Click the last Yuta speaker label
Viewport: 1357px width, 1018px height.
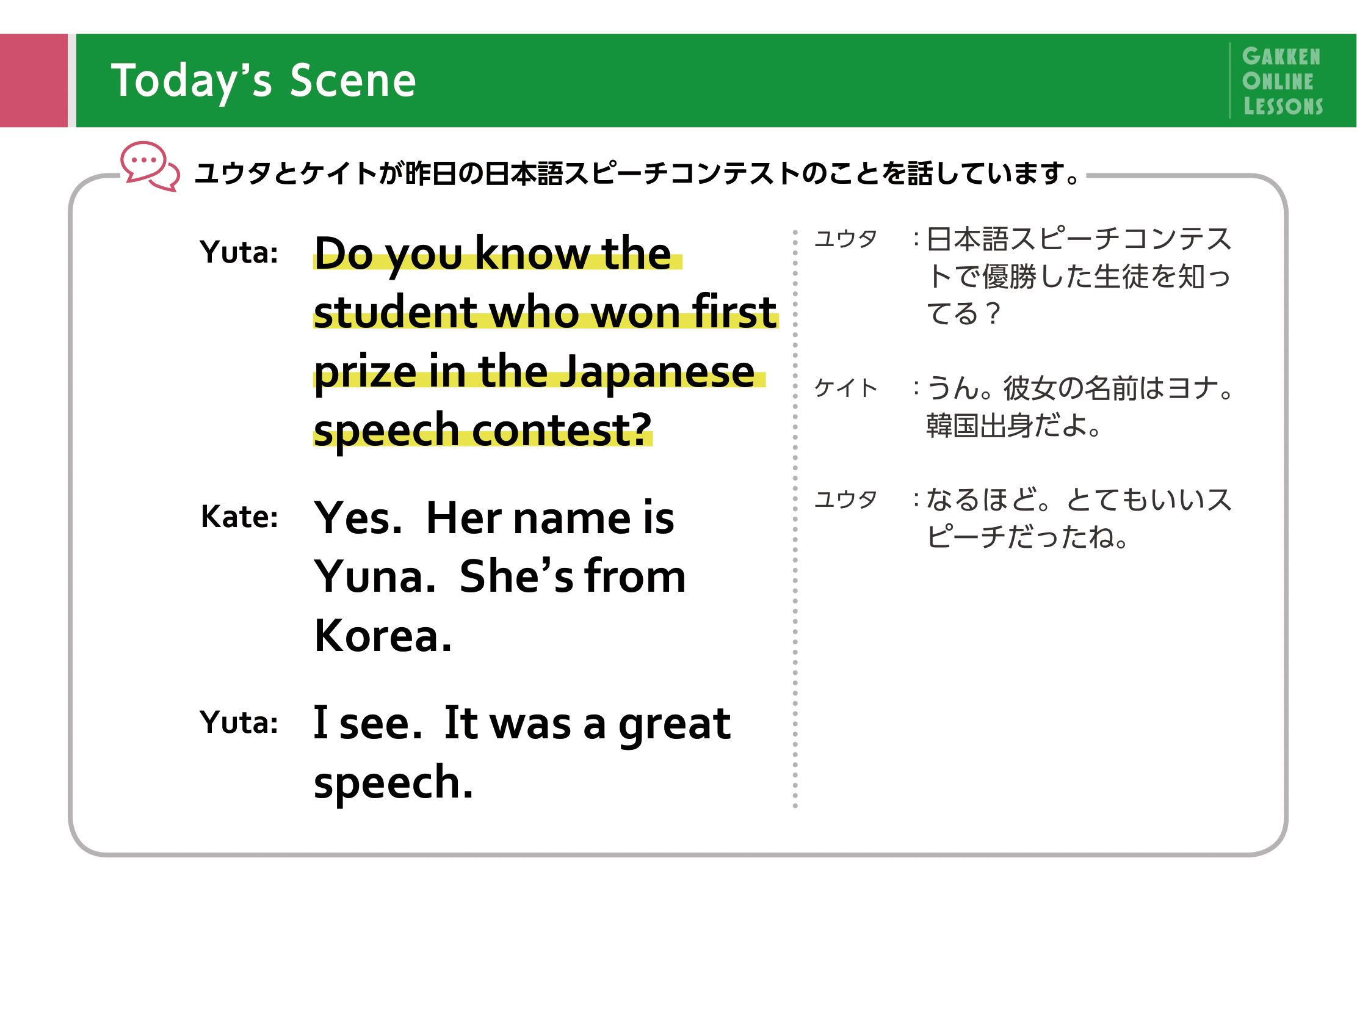point(239,723)
